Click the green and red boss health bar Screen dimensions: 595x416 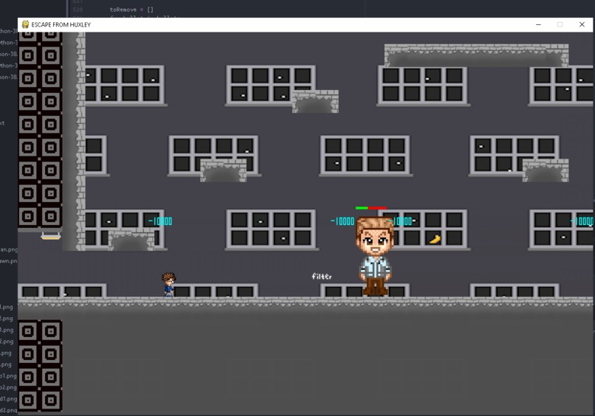pos(371,208)
